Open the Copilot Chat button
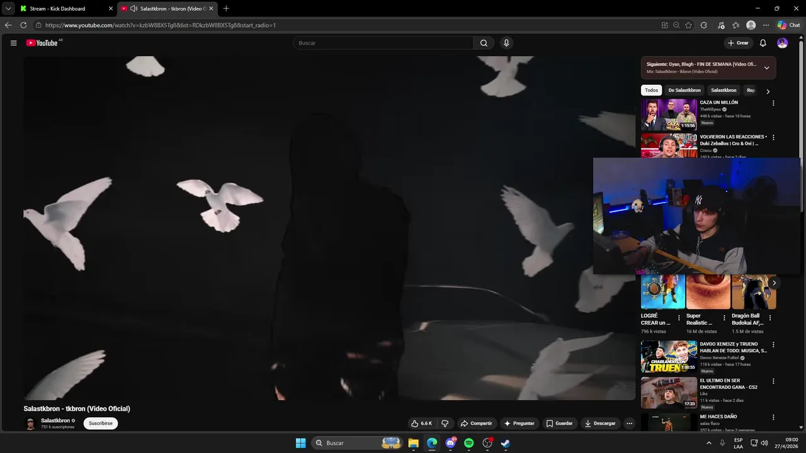The width and height of the screenshot is (806, 453). (x=788, y=25)
